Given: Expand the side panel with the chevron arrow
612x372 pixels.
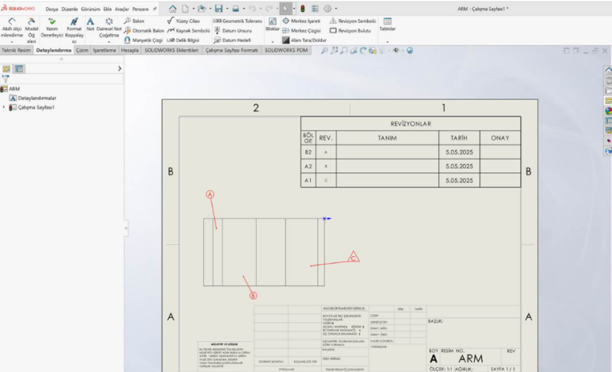Looking at the screenshot, I should click(120, 69).
